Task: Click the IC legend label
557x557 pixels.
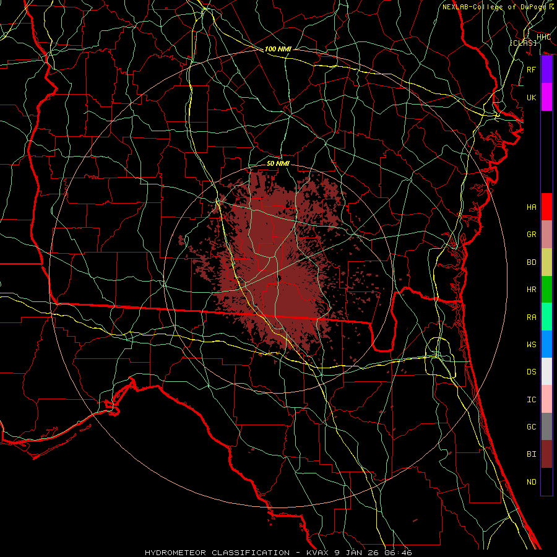Action: coord(532,399)
